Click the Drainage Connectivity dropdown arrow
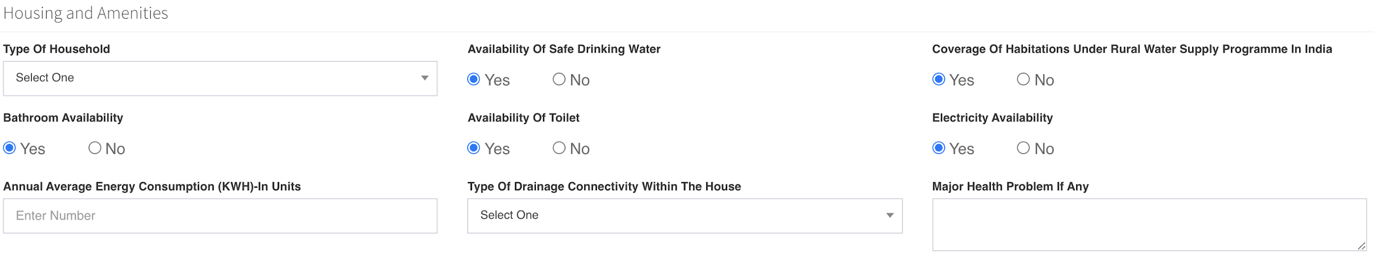The image size is (1374, 265). click(890, 216)
